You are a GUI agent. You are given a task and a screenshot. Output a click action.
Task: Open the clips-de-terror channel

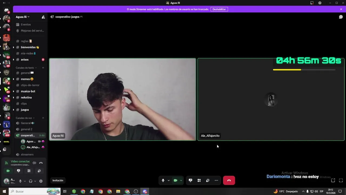coord(30,85)
